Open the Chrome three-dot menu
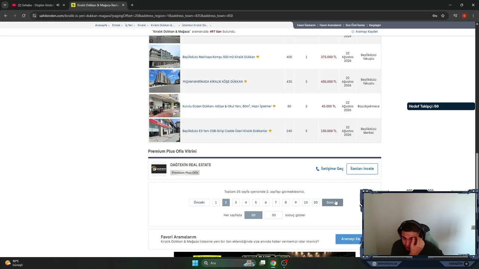This screenshot has height=269, width=479. tap(473, 16)
